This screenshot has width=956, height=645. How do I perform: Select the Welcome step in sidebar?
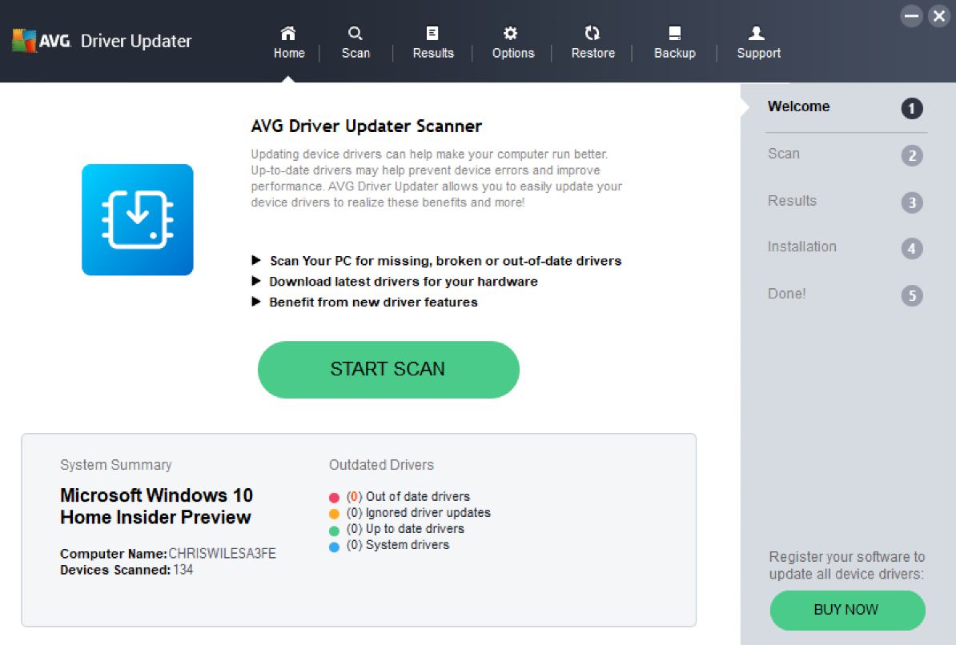pyautogui.click(x=798, y=106)
